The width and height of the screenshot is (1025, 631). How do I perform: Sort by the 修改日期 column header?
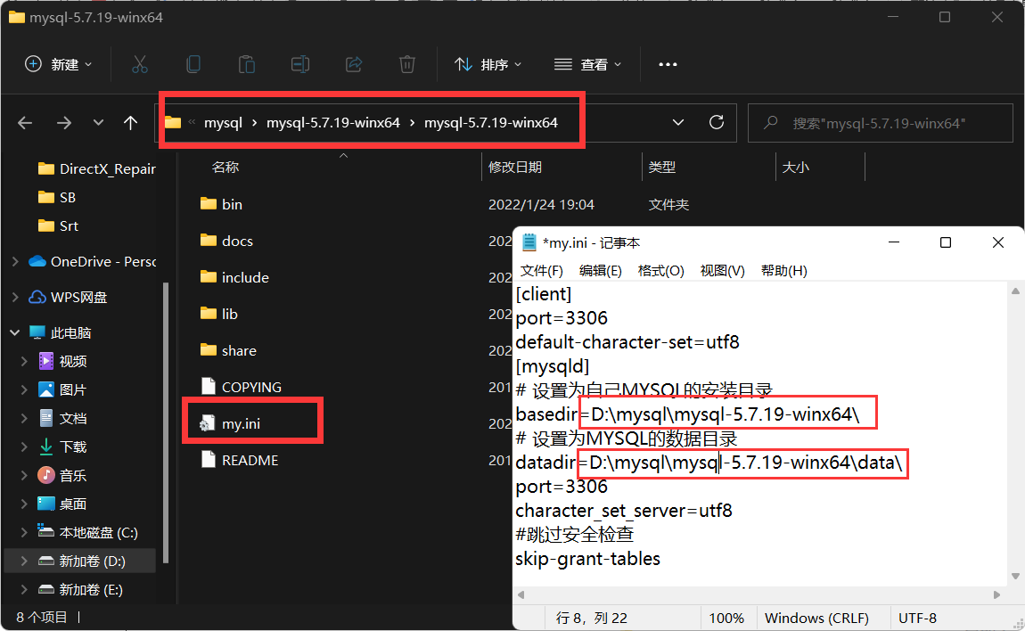[x=515, y=168]
